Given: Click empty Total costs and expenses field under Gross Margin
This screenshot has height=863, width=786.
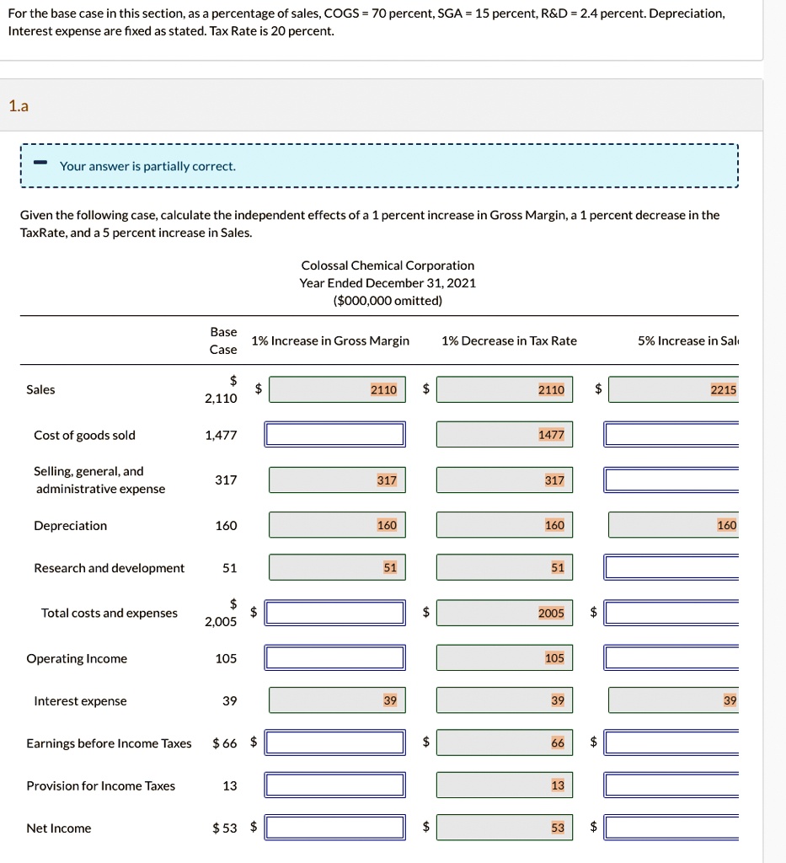Looking at the screenshot, I should (x=334, y=612).
